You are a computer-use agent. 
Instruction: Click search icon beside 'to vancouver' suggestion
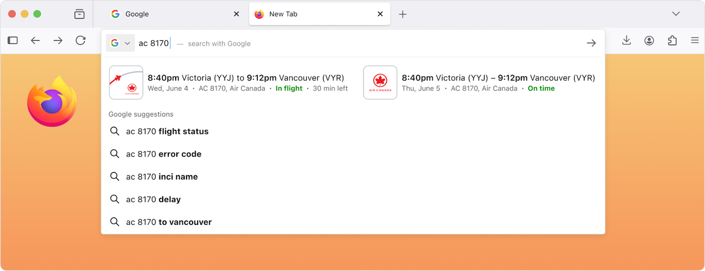click(115, 222)
